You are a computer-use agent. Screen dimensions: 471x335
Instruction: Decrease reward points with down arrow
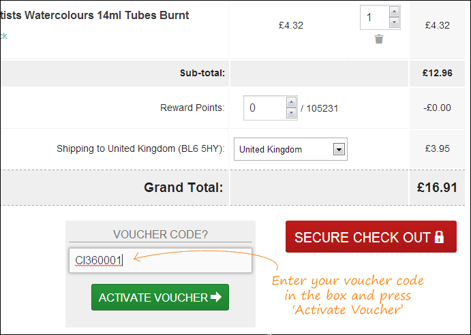(x=291, y=113)
